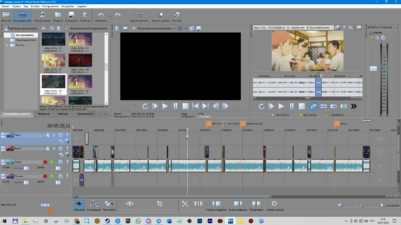Select timeline marker 1
Image resolution: width=401 pixels, height=225 pixels.
(209, 124)
